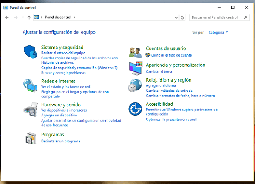Go back with the left arrow
This screenshot has width=255, height=184.
[7, 17]
